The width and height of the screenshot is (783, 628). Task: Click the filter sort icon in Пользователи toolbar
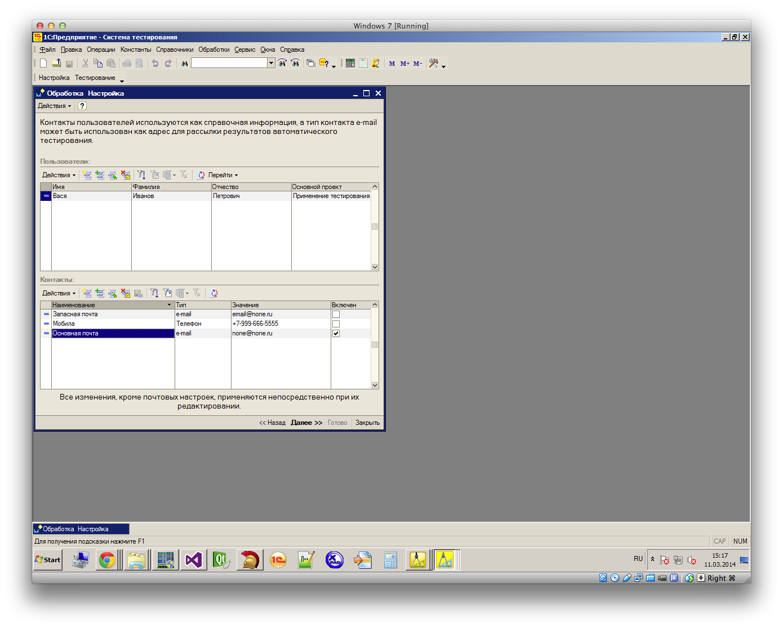click(x=141, y=175)
